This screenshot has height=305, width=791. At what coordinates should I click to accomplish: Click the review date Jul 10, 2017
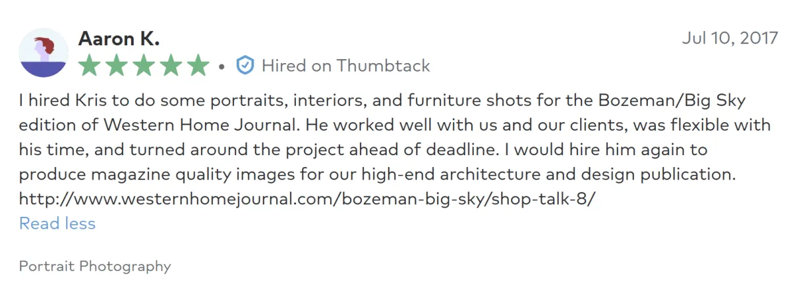point(730,38)
